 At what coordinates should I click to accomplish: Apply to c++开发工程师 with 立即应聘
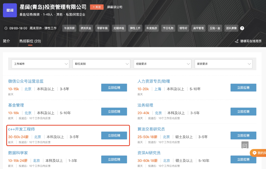[114, 135]
